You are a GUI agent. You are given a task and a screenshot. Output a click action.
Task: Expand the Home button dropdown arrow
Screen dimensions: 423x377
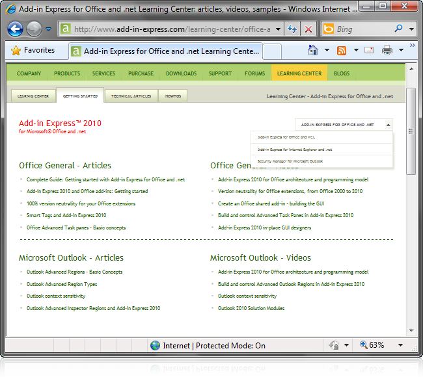point(327,50)
